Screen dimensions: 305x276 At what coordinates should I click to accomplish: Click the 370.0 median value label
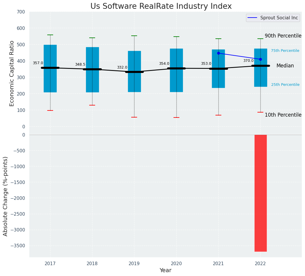tap(248, 61)
